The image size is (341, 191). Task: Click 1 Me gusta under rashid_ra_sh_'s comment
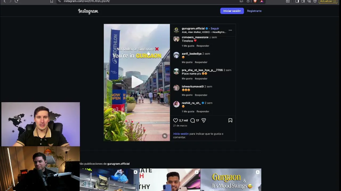(188, 112)
